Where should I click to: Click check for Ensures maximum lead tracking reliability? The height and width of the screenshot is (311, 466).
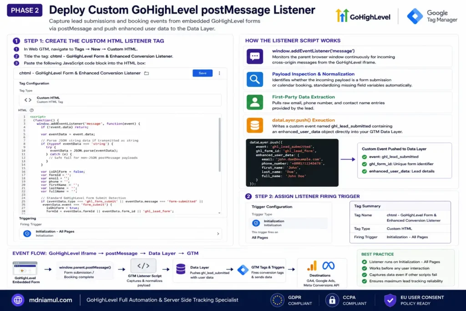tap(365, 281)
